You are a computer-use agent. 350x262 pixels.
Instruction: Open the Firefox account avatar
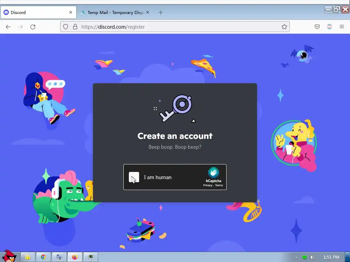tap(329, 27)
